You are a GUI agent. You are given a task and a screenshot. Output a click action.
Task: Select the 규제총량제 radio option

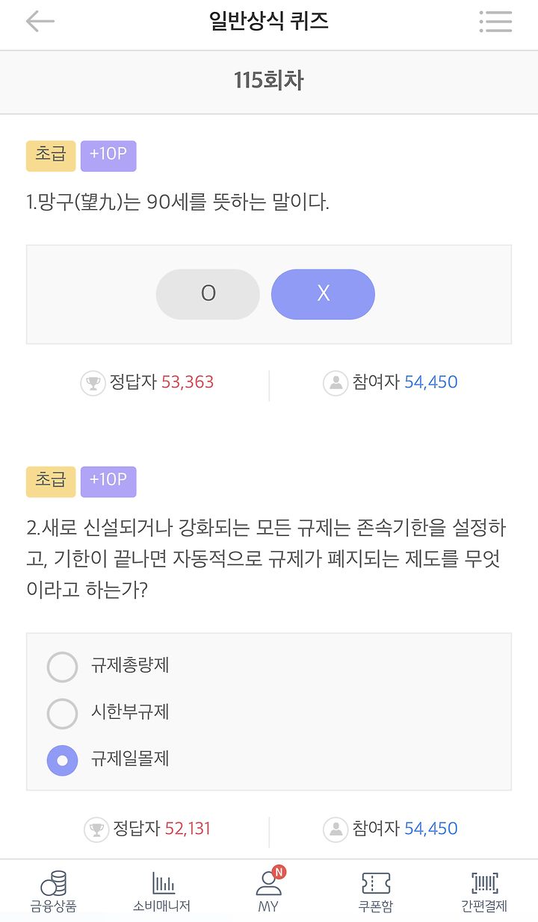[x=63, y=667]
